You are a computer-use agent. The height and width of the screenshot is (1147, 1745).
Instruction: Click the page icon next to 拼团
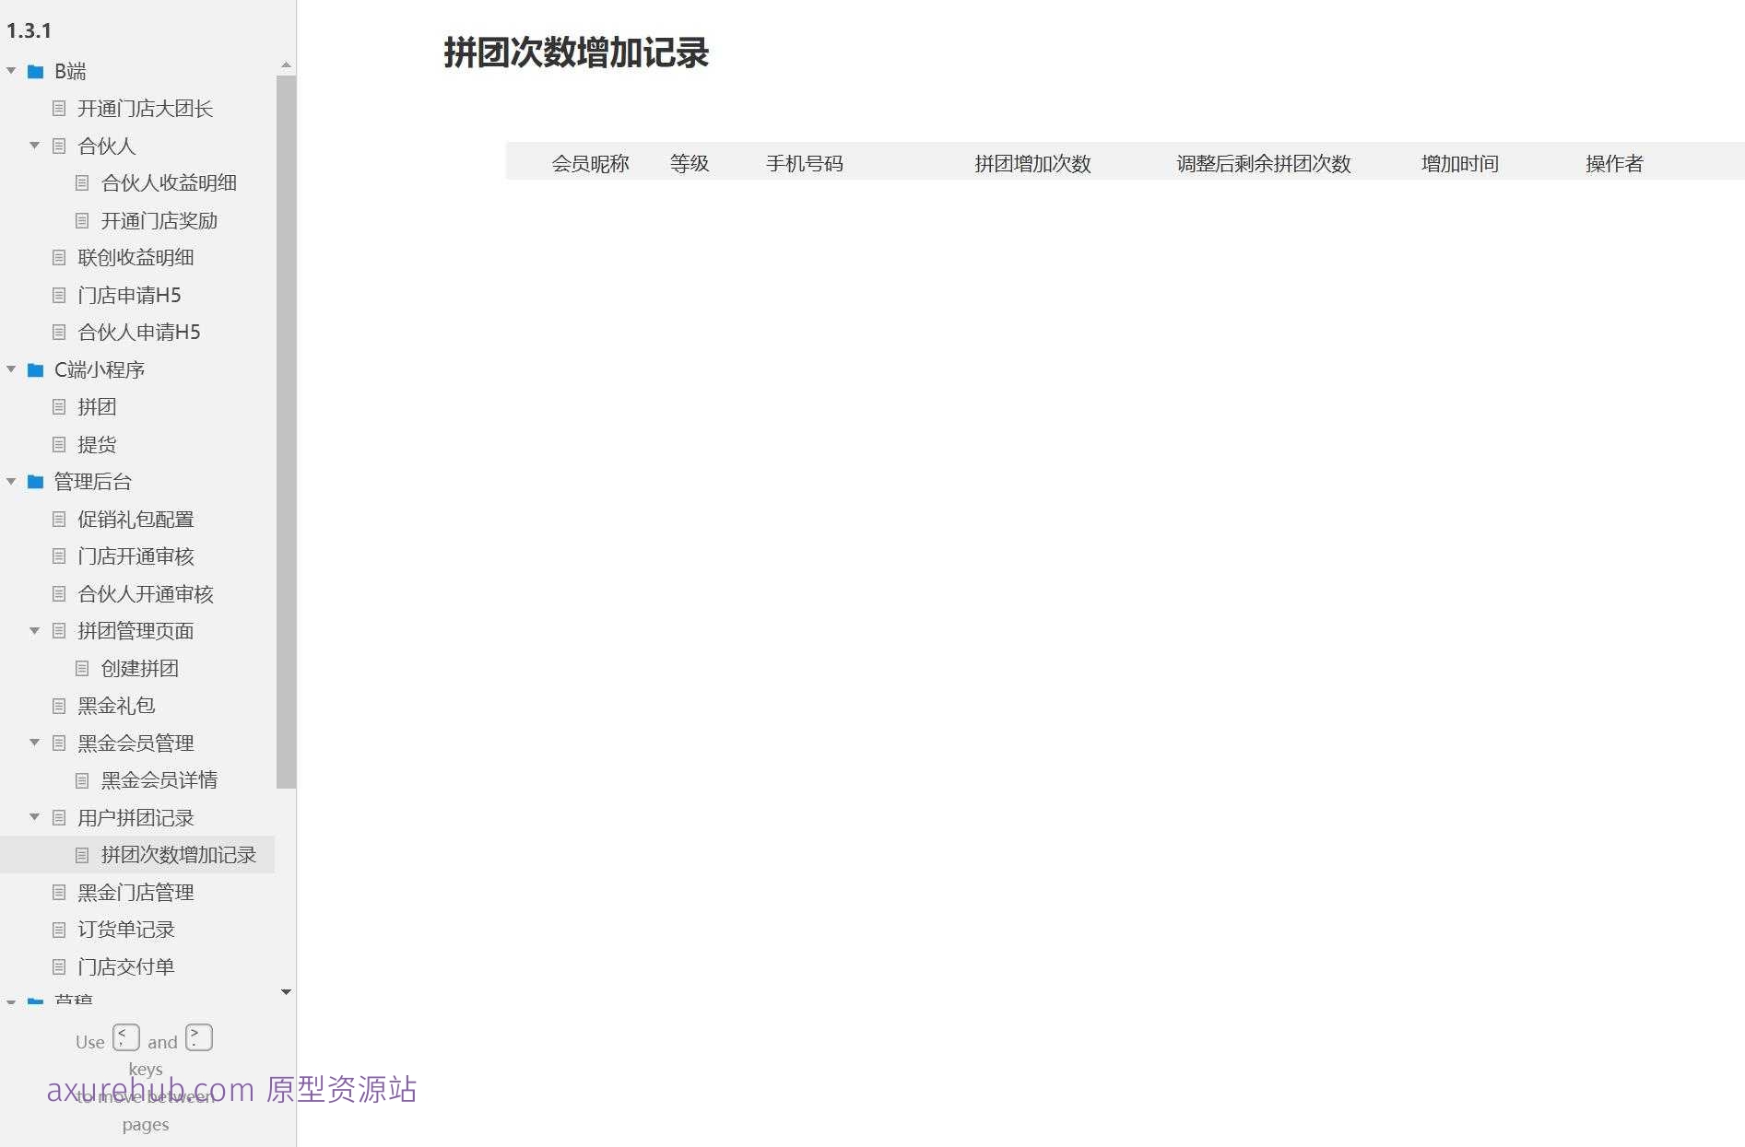point(59,406)
